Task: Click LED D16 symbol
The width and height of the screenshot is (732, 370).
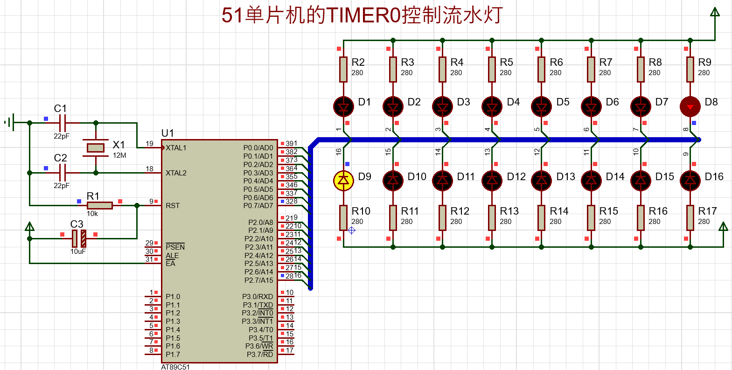Action: click(690, 181)
